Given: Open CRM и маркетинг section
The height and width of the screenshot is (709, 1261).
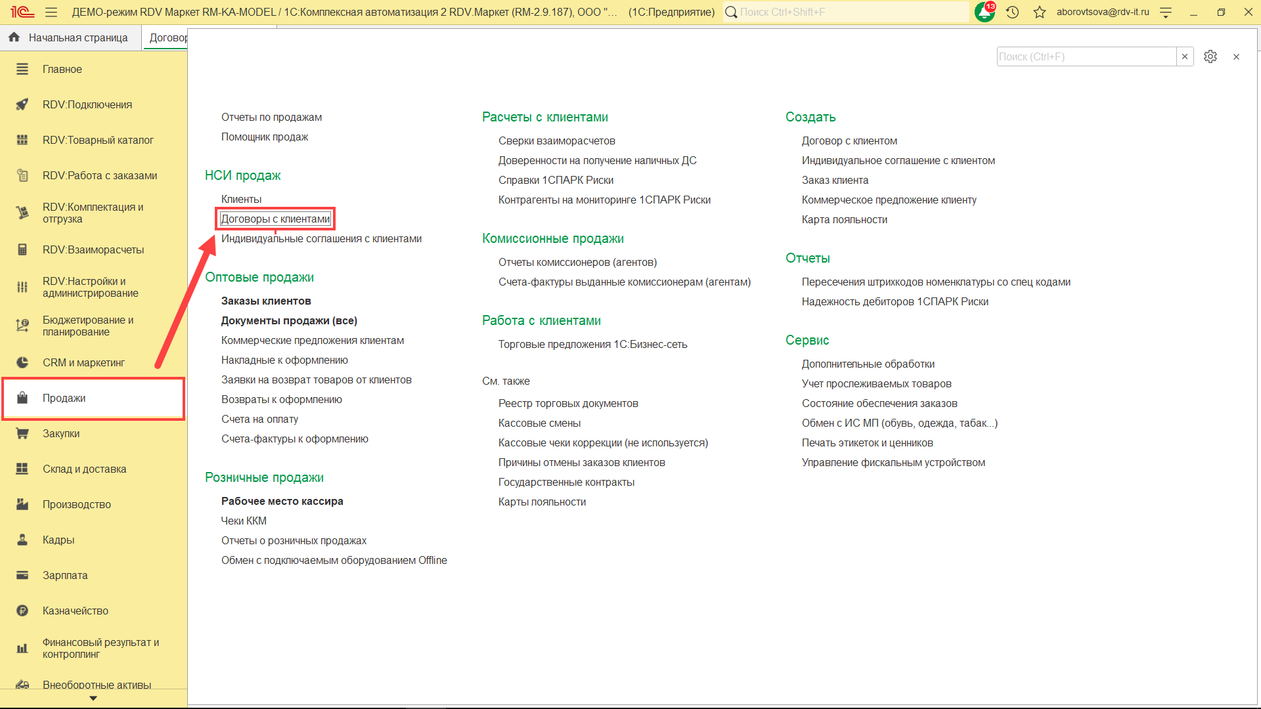Looking at the screenshot, I should click(x=83, y=362).
